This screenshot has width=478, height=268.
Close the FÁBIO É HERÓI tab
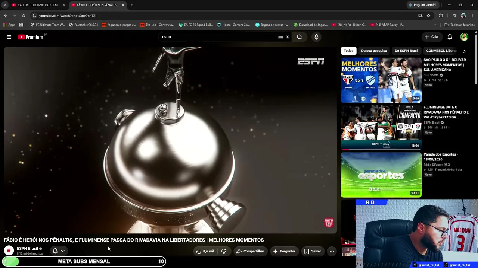coord(123,5)
